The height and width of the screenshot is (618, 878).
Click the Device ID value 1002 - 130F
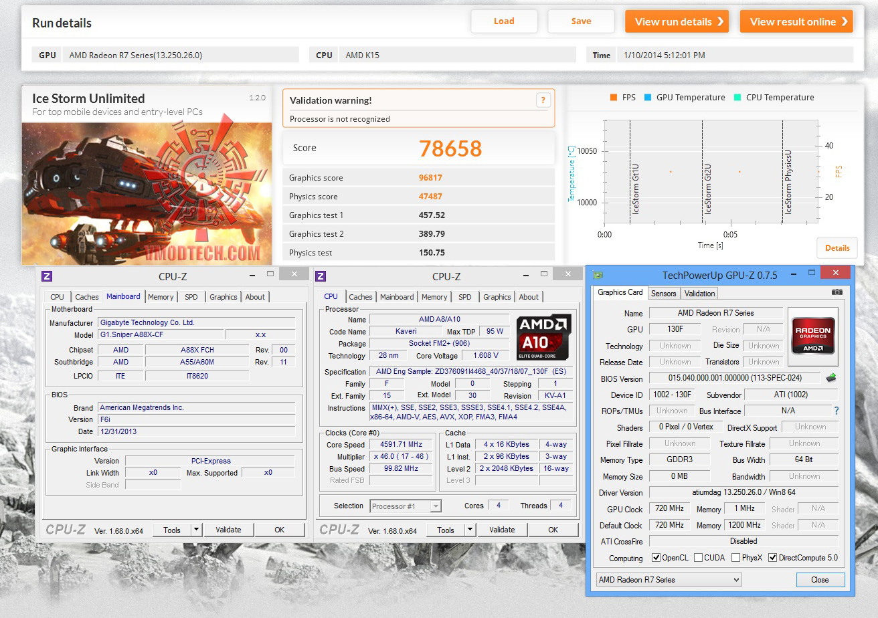[671, 395]
